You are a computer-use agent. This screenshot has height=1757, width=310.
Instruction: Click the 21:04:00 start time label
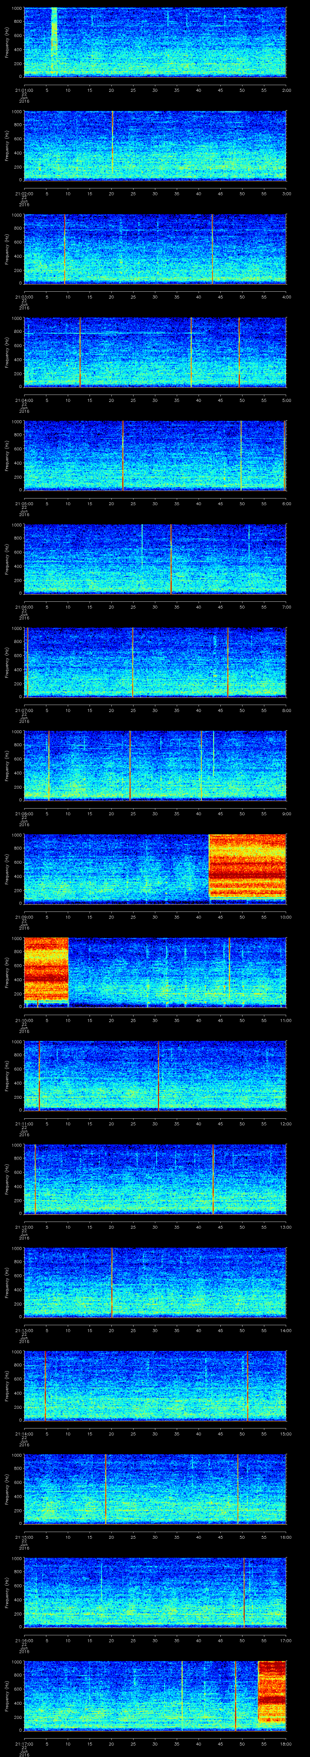(24, 400)
